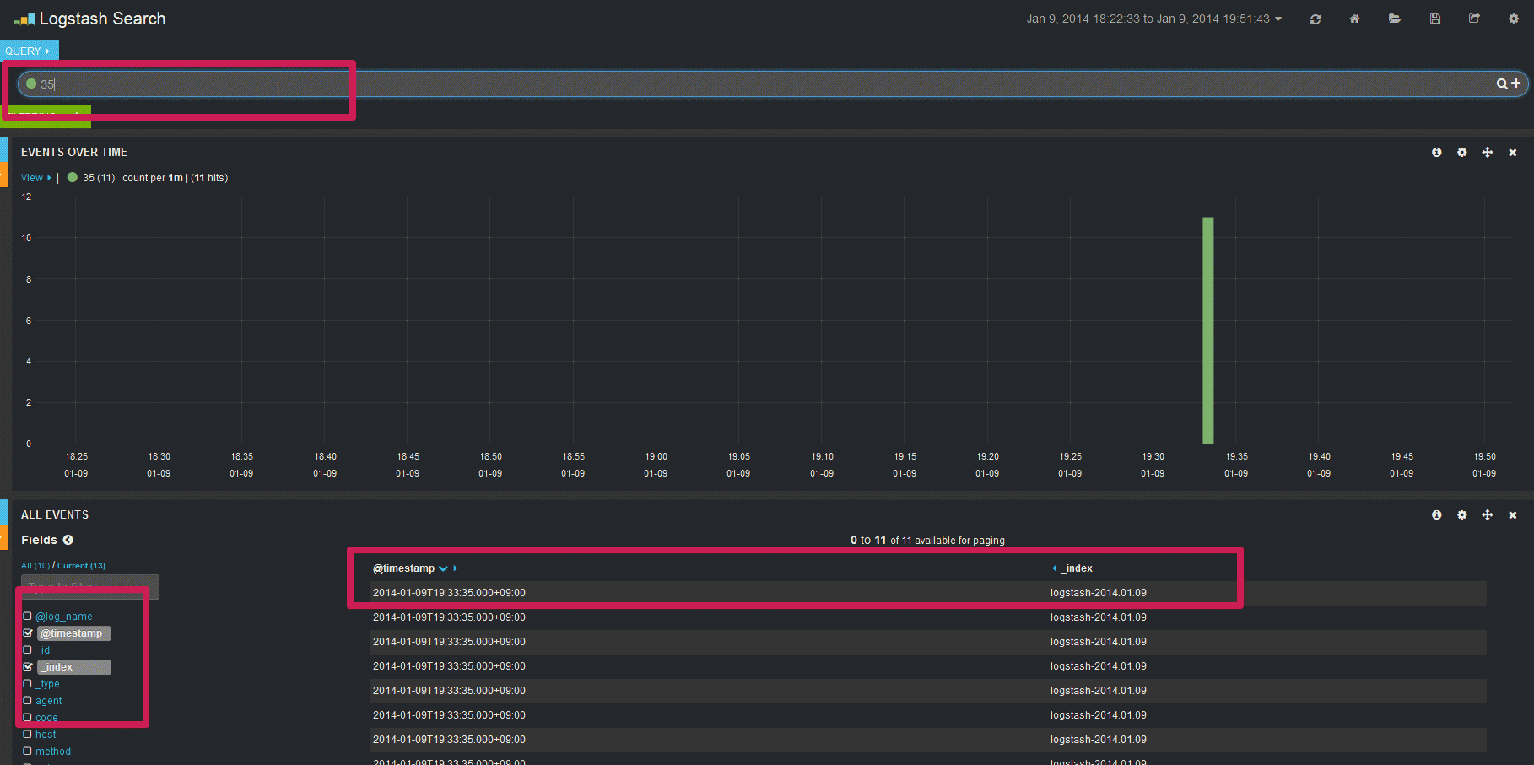Viewport: 1534px width, 765px height.
Task: Click the ALL EVENTS panel title
Action: (x=55, y=514)
